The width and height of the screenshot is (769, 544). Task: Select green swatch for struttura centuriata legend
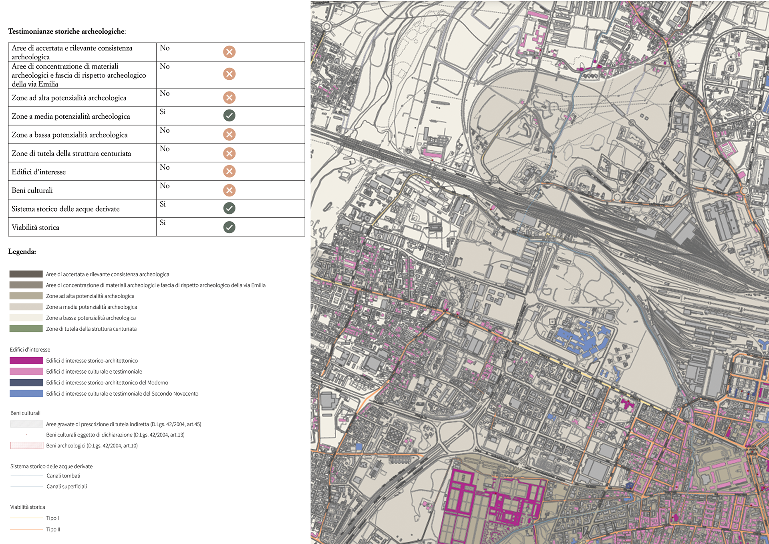coord(26,329)
